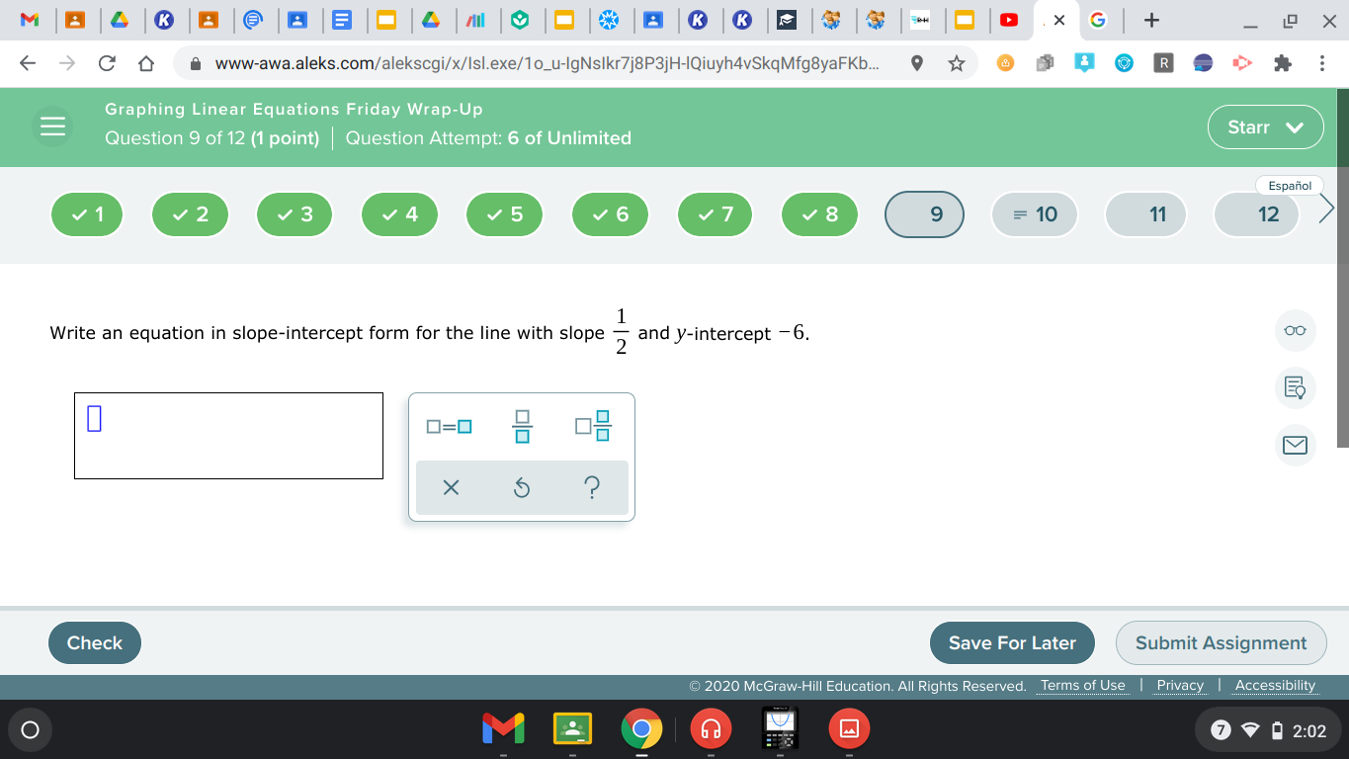Open the Terms of Use link
This screenshot has height=759, width=1349.
[1082, 685]
